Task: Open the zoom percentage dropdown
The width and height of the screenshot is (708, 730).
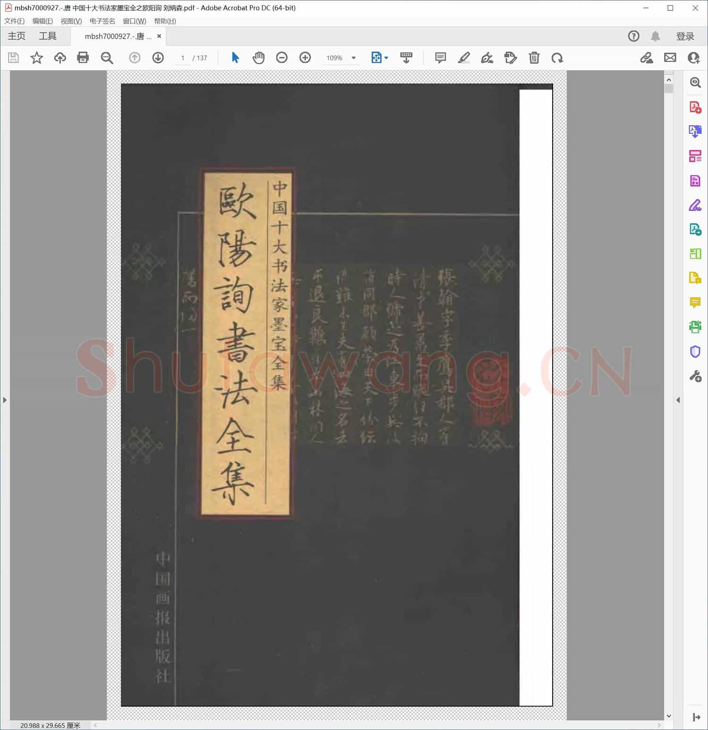Action: click(x=353, y=58)
